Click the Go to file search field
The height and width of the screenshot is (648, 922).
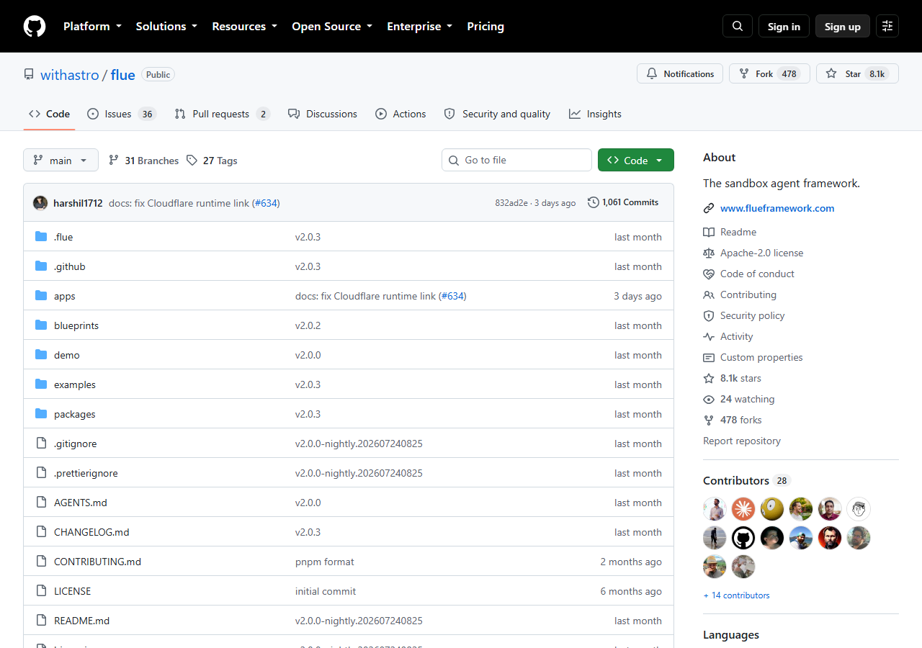point(516,160)
